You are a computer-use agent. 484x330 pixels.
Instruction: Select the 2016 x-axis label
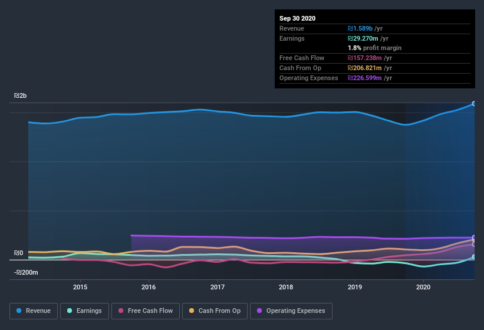coord(149,287)
